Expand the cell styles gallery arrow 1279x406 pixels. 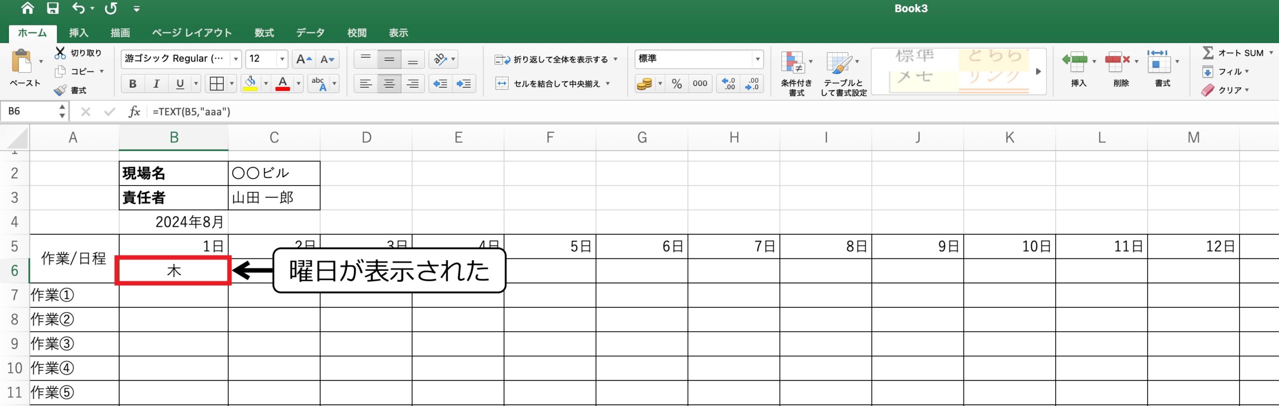(1038, 71)
